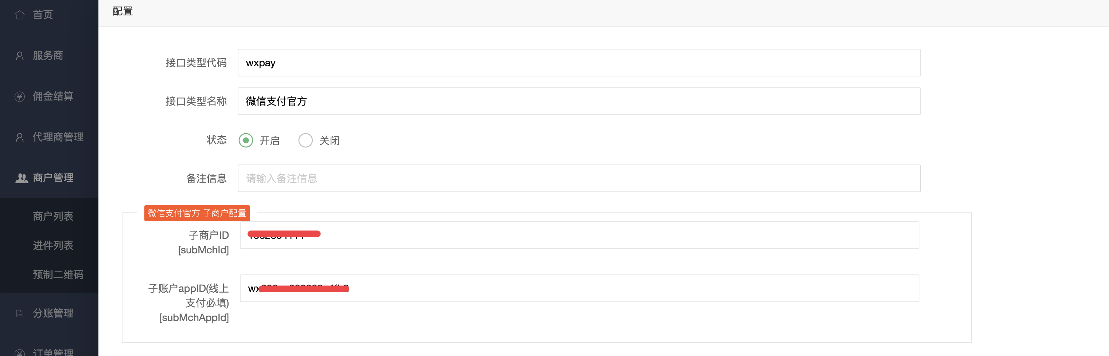
Task: Click the 接口类型代码 wxpay input field
Action: click(579, 63)
